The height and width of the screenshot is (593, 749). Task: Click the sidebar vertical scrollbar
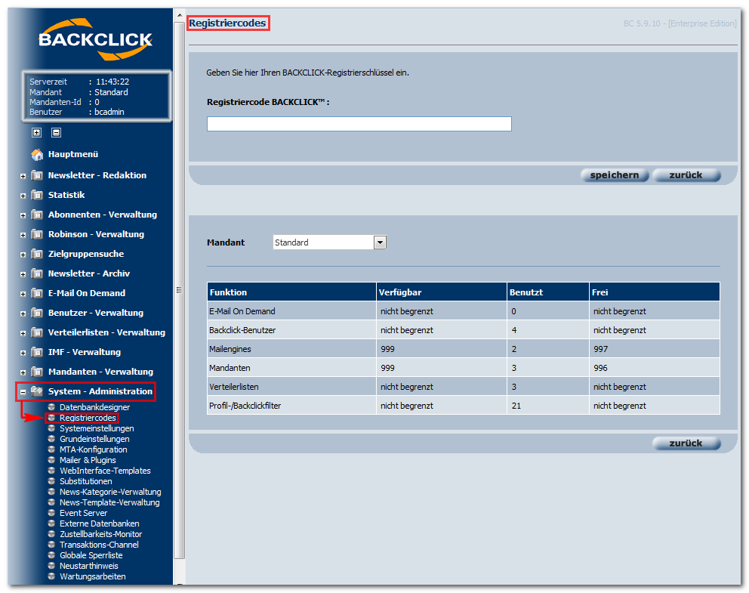pyautogui.click(x=179, y=290)
